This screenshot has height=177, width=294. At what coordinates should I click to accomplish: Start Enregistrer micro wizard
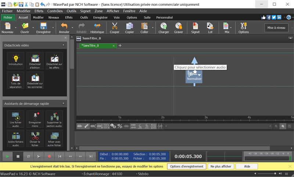(35, 119)
